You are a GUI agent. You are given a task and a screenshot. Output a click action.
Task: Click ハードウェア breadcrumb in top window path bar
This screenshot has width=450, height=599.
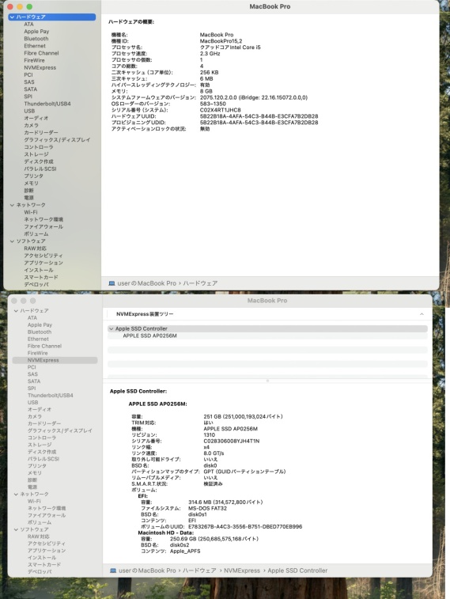pos(200,283)
